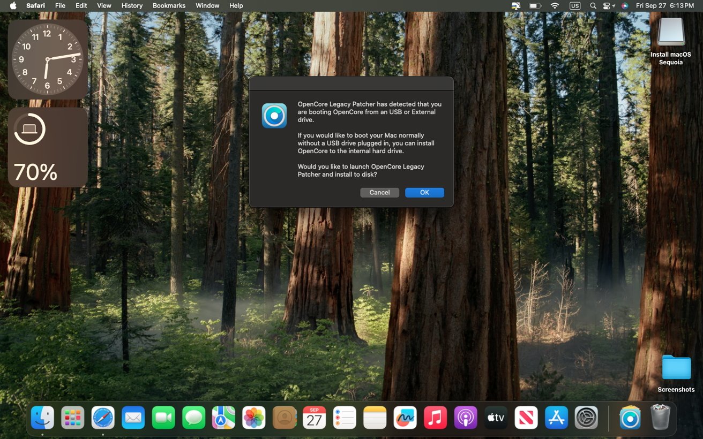Cancel the OpenCore install prompt
Screen dimensions: 703x439
coord(379,192)
